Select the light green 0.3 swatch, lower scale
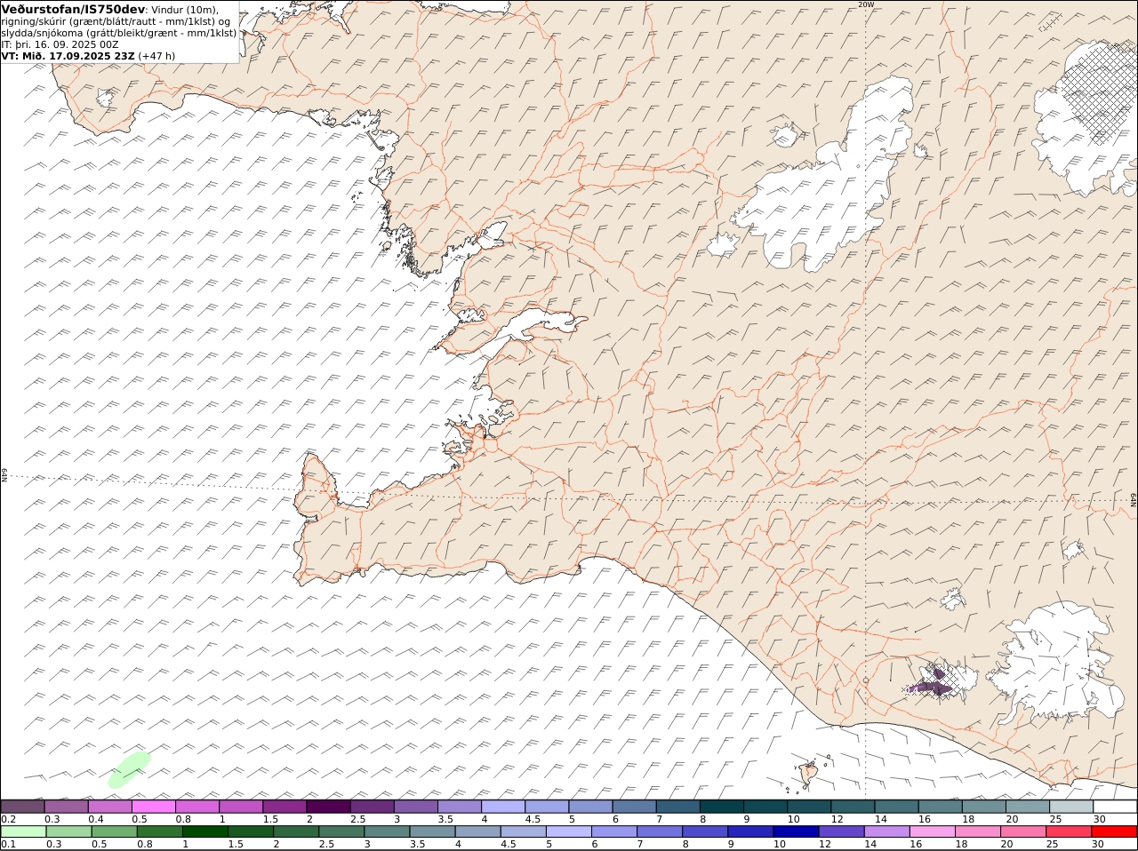This screenshot has width=1138, height=851. point(68,831)
